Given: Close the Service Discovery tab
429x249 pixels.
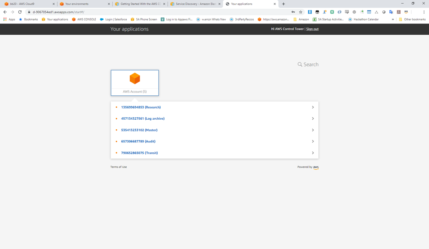Looking at the screenshot, I should pos(219,4).
